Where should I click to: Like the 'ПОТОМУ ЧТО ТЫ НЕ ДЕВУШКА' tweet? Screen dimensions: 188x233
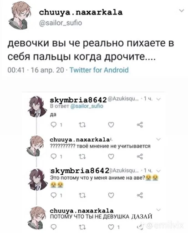point(111,227)
